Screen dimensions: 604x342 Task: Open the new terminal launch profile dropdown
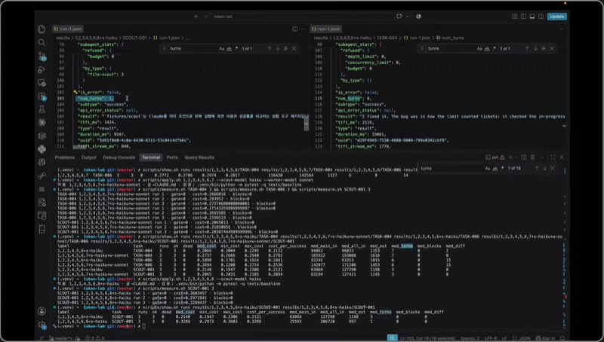point(516,157)
